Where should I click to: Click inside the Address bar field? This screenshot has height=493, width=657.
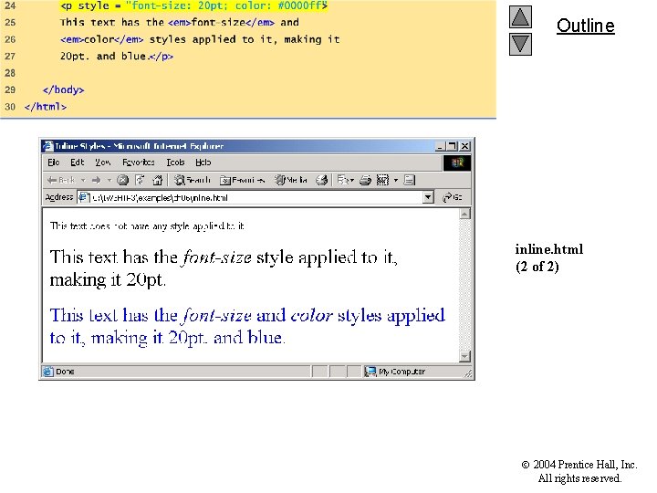click(255, 197)
